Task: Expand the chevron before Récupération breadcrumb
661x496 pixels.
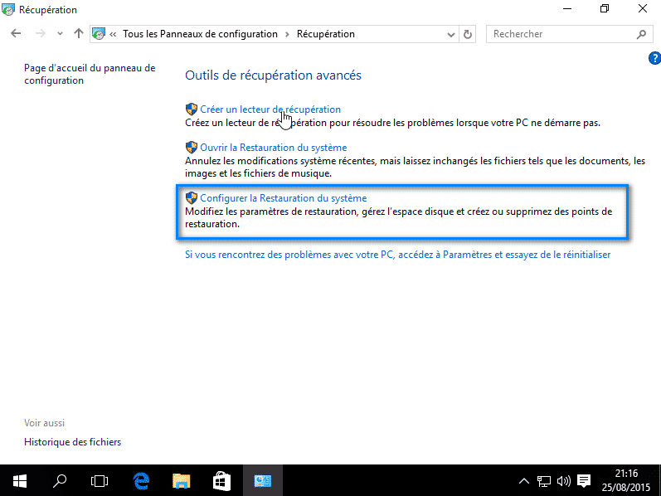Action: coord(287,34)
